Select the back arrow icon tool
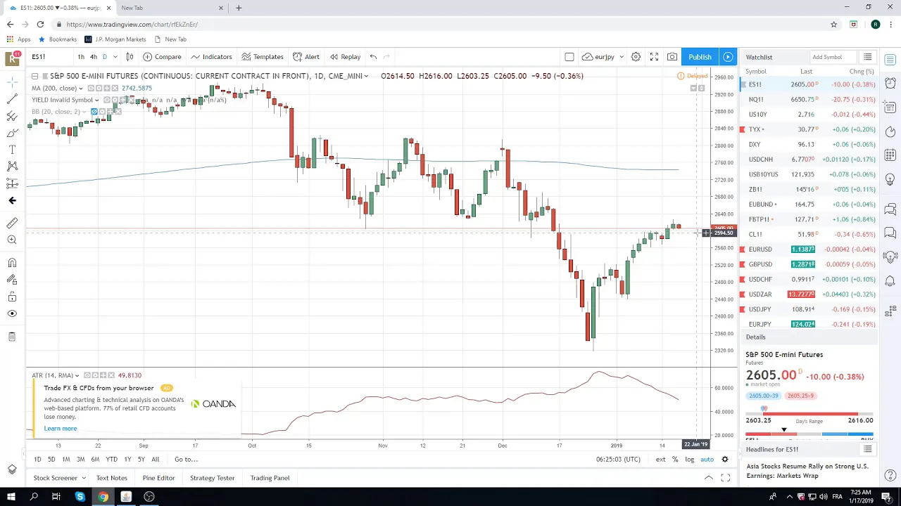Viewport: 901px width, 506px height. (12, 200)
